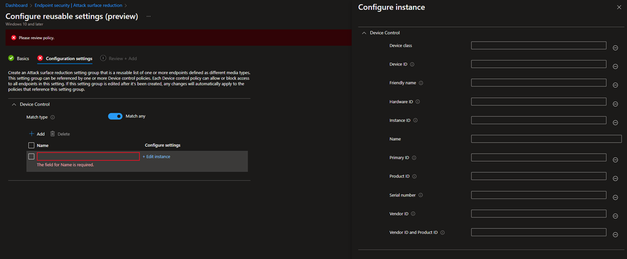Click the Delete trash icon
The width and height of the screenshot is (627, 259).
pos(53,133)
